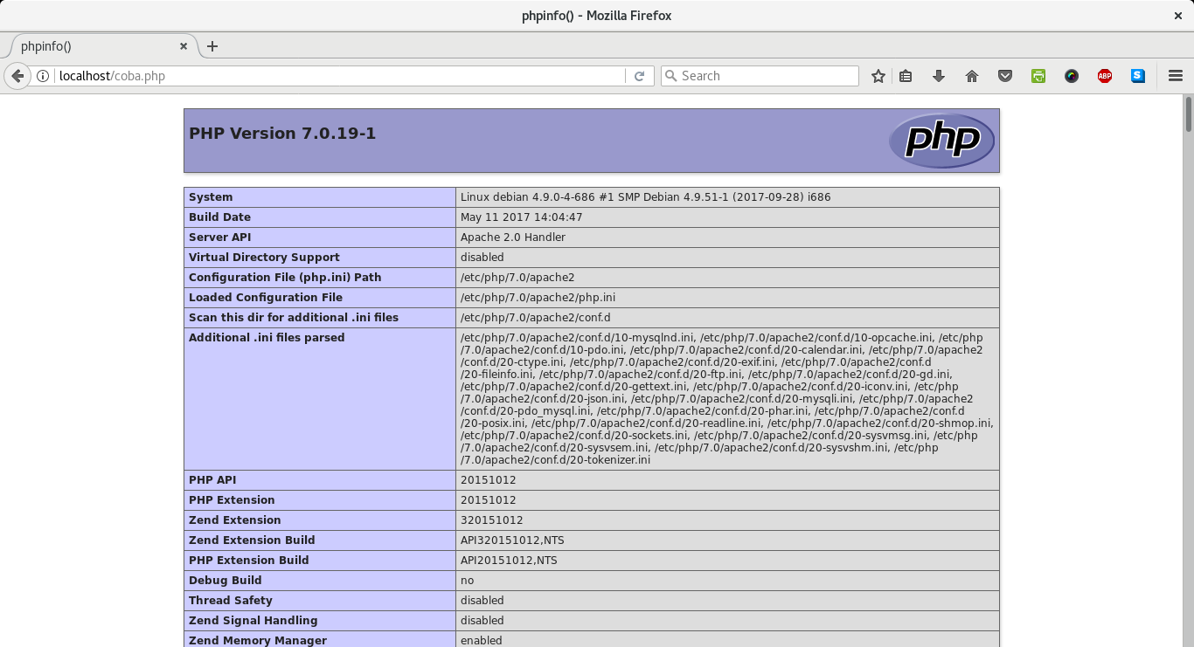This screenshot has height=647, width=1194.
Task: Open the Pocket icon in toolbar
Action: [1005, 76]
